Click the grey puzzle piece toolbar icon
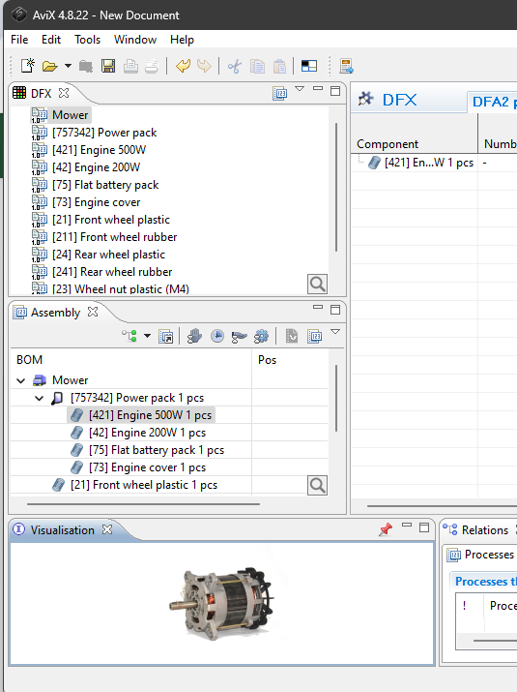Screen dimensions: 517x692 pos(85,67)
